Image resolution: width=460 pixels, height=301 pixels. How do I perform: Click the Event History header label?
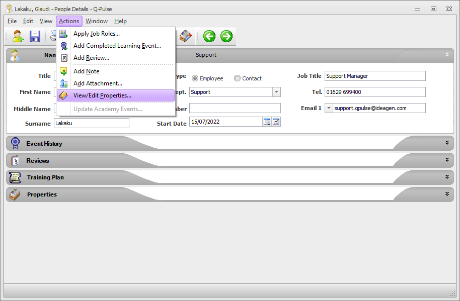pos(44,144)
